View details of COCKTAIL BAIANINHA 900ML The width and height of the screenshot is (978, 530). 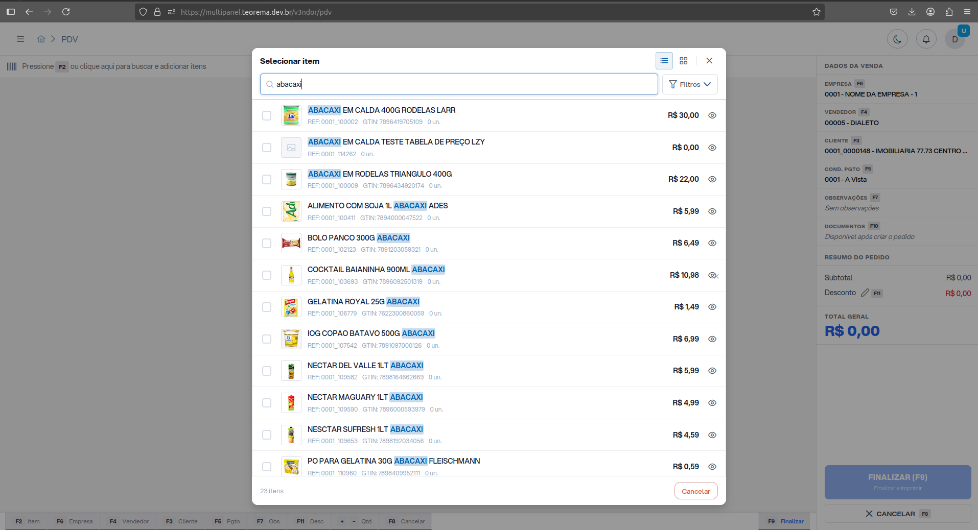tap(712, 275)
